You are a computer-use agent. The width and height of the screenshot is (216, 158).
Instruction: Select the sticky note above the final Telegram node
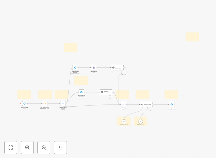click(171, 95)
